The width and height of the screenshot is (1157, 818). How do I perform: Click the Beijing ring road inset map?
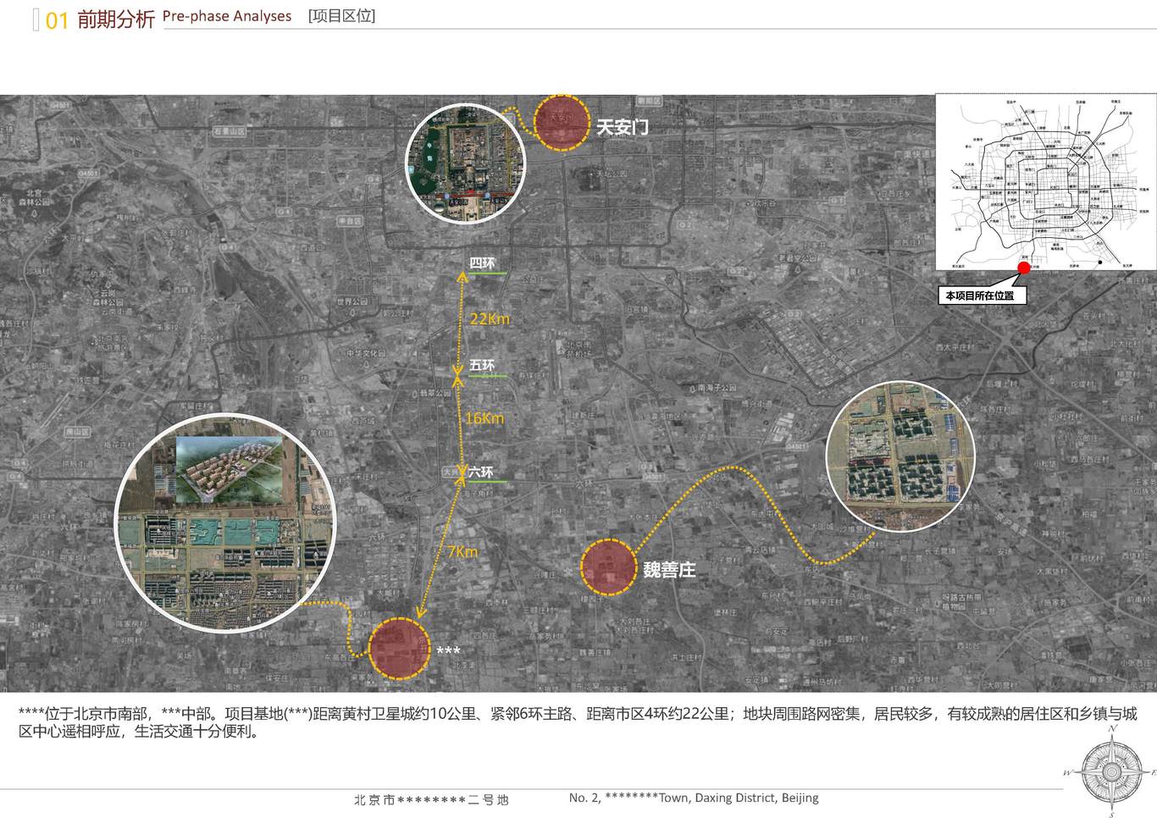click(x=1044, y=181)
